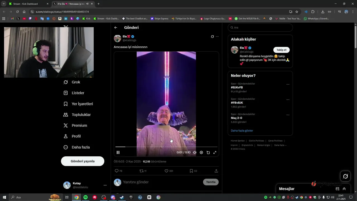
Task: Open options for the #BJKvFB trend
Action: click(288, 84)
